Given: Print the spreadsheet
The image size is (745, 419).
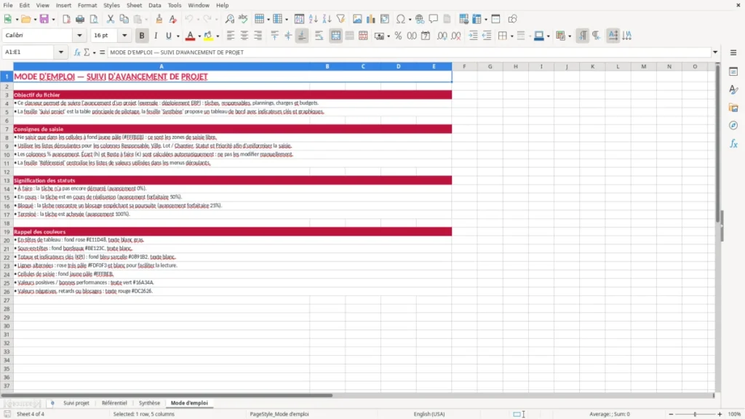Looking at the screenshot, I should [x=80, y=19].
